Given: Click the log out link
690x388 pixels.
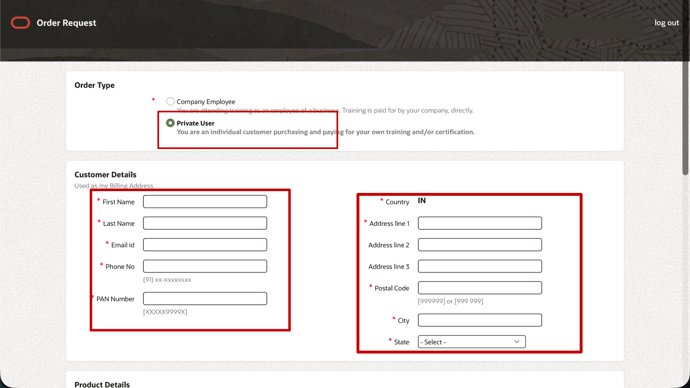Looking at the screenshot, I should (667, 23).
